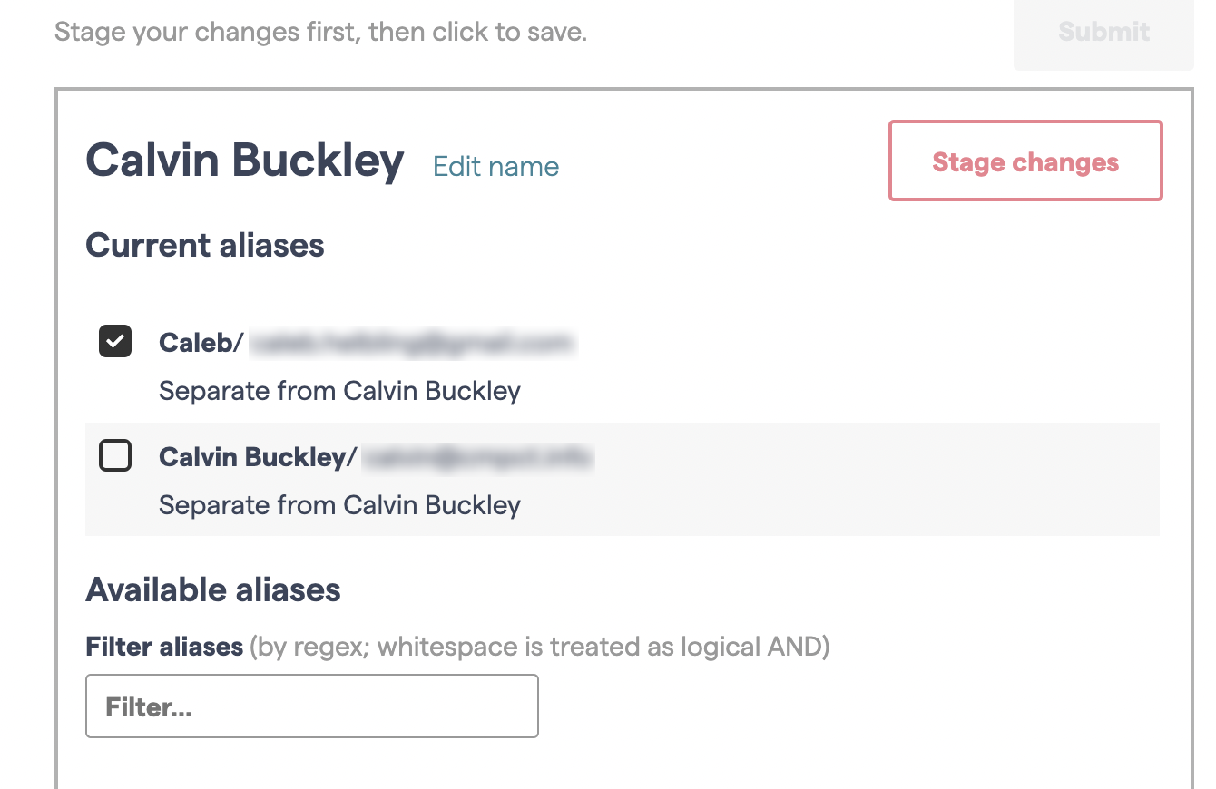Screen dimensions: 1216x789
Task: Toggle the checkmark icon on Caleb's alias
Action: (114, 342)
